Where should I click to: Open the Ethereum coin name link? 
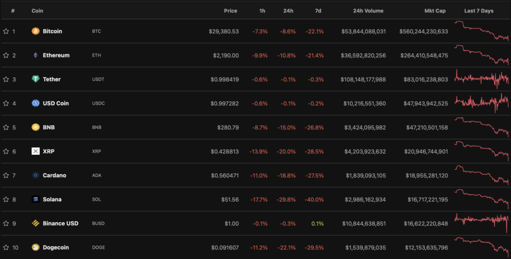click(x=56, y=55)
